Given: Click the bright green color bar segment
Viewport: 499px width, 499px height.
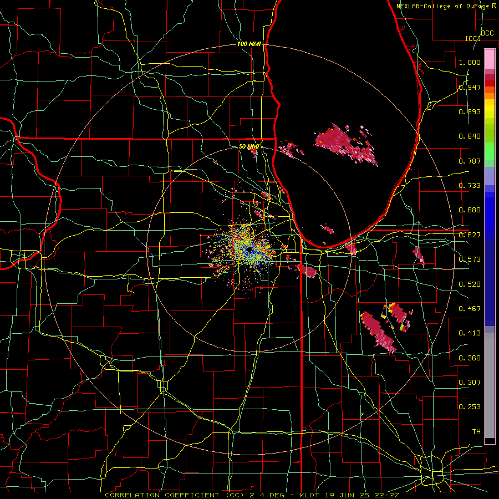Looking at the screenshot, I should (x=490, y=151).
